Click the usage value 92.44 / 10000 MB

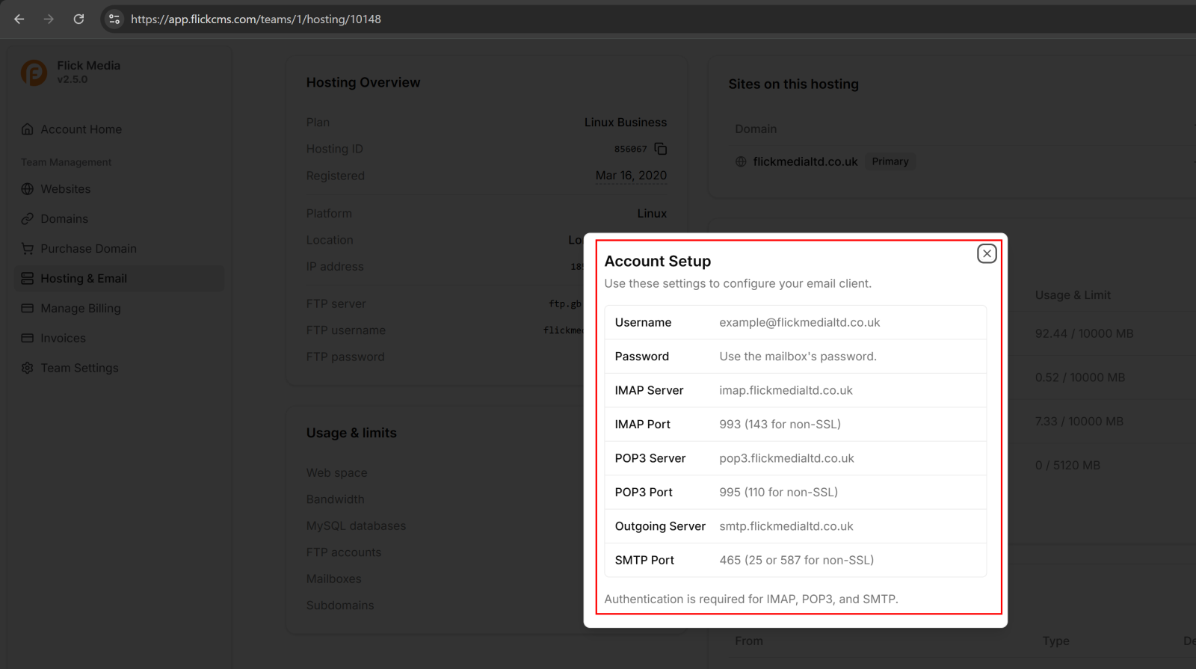(1084, 333)
